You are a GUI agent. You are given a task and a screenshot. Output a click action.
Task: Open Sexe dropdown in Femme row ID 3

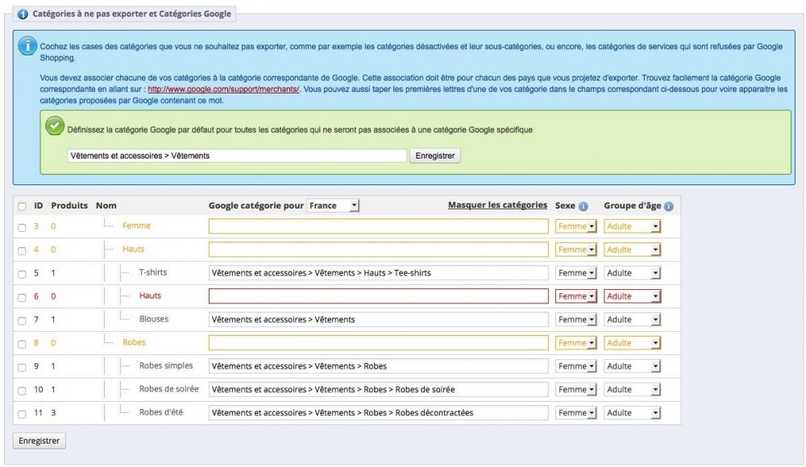575,226
